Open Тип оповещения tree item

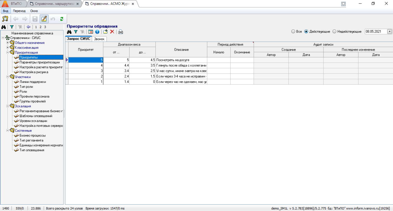click(x=32, y=150)
